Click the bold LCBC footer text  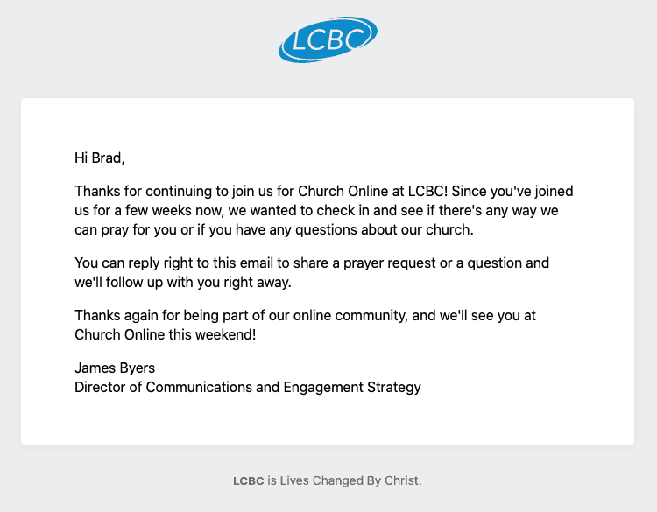pyautogui.click(x=249, y=480)
